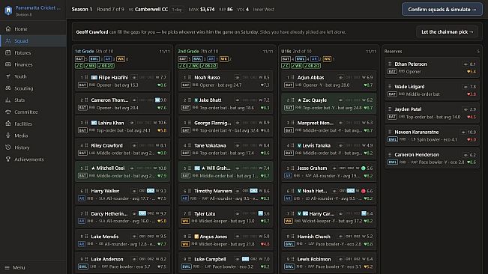Grab the drag handle for Arjun Abbas

pos(292,77)
